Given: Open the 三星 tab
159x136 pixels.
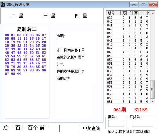Looking at the screenshot, I should [49, 16].
